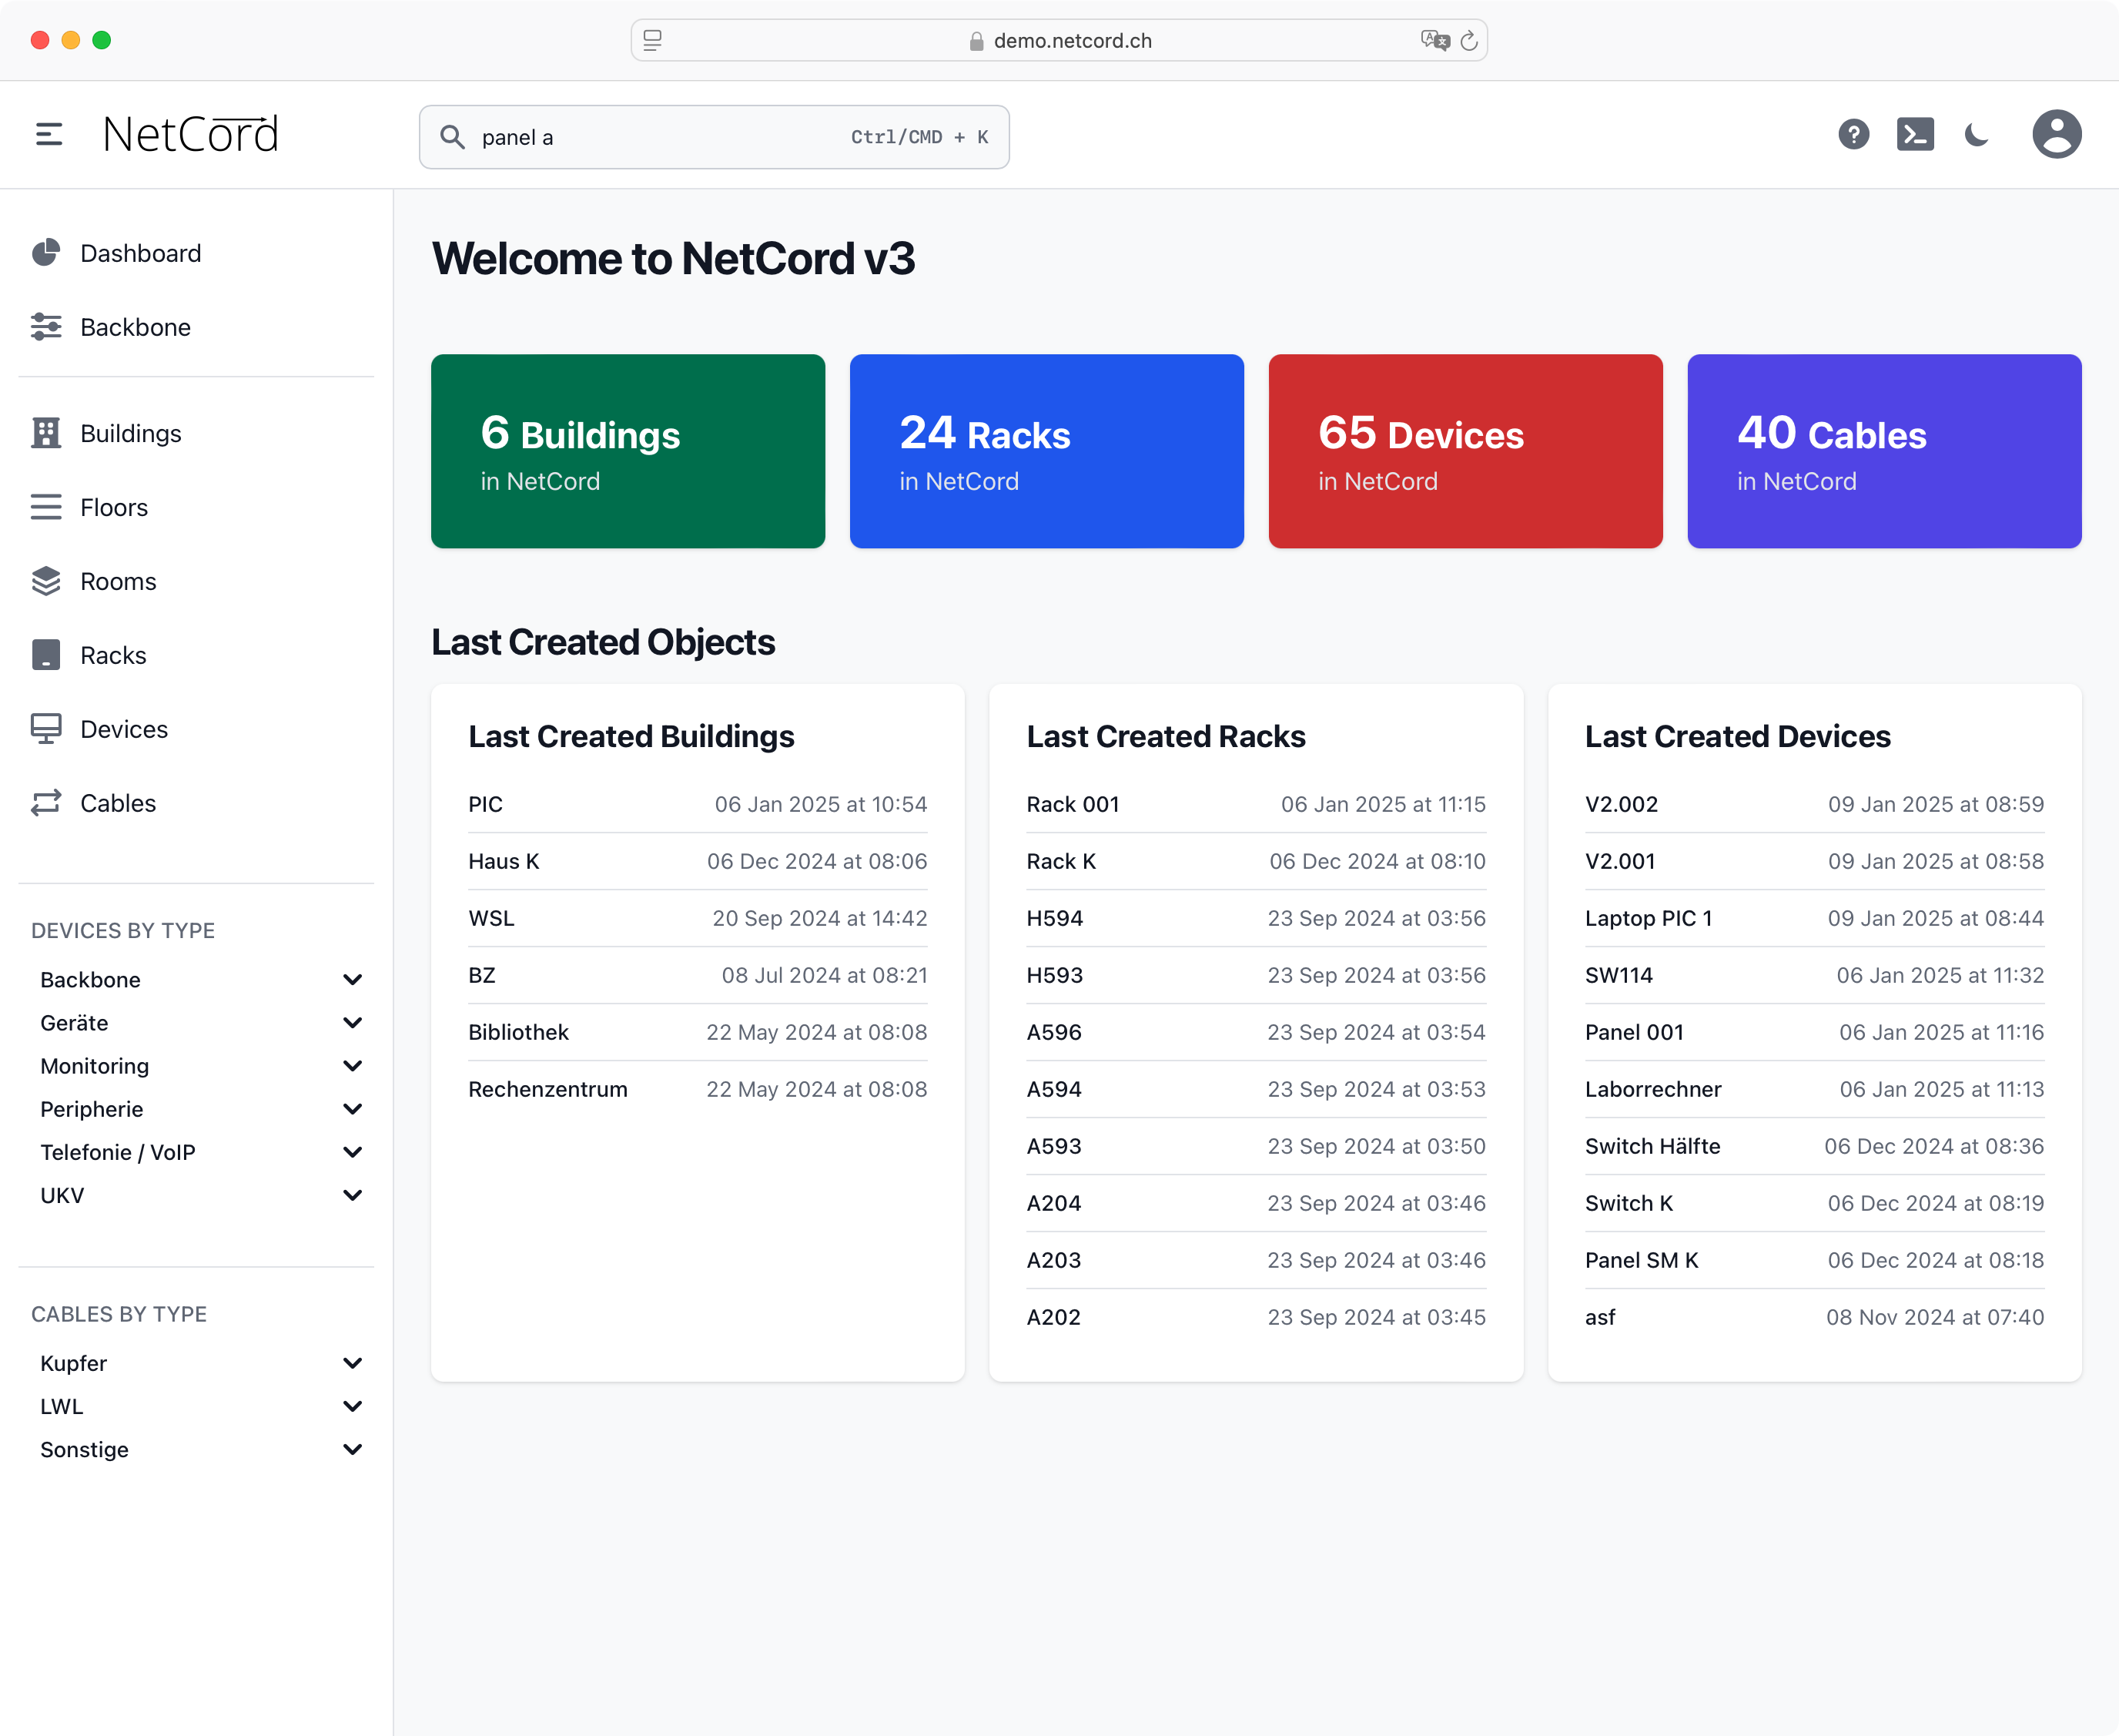Click the Cables arrows icon
2119x1736 pixels.
coord(46,803)
